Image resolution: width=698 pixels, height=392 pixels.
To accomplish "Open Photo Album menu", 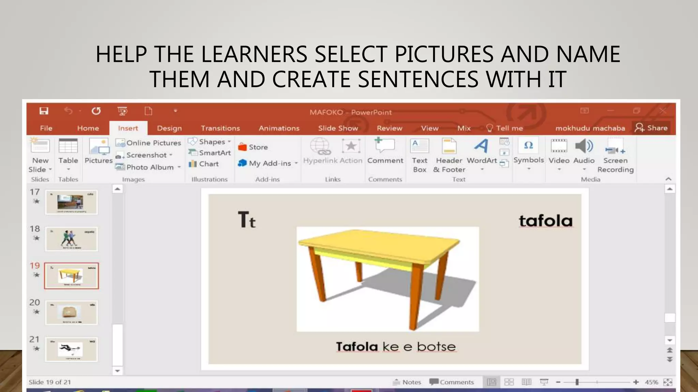I will [x=148, y=167].
